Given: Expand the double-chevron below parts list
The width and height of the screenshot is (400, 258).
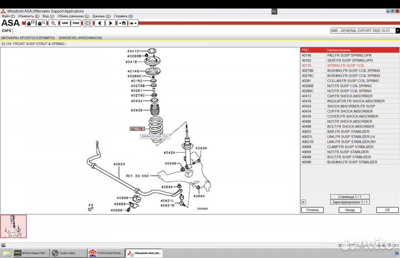Looking at the screenshot, I should coord(303,203).
